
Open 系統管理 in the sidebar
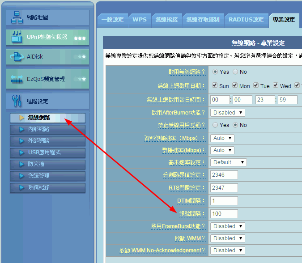[x=47, y=176]
